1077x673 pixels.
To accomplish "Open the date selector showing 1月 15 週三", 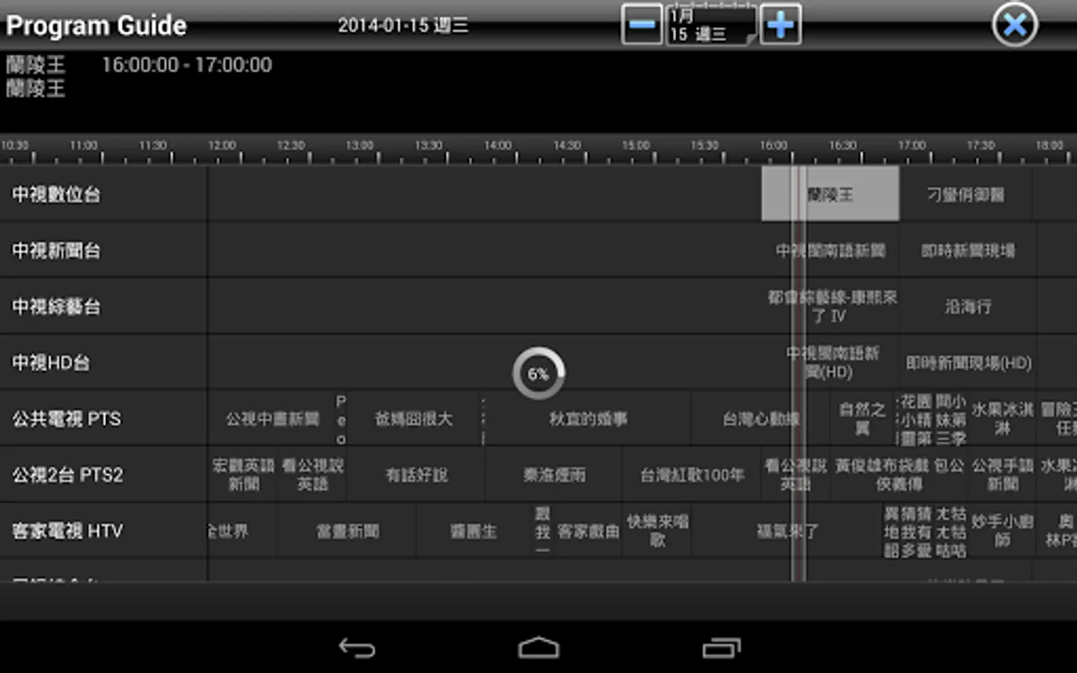I will pos(711,25).
